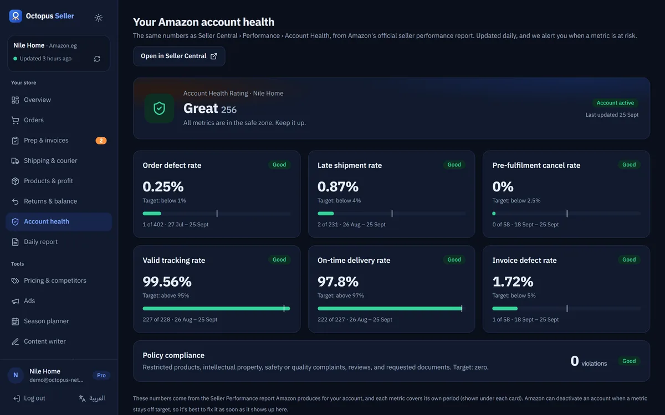Click the green shield rating icon
Image resolution: width=665 pixels, height=415 pixels.
click(159, 108)
